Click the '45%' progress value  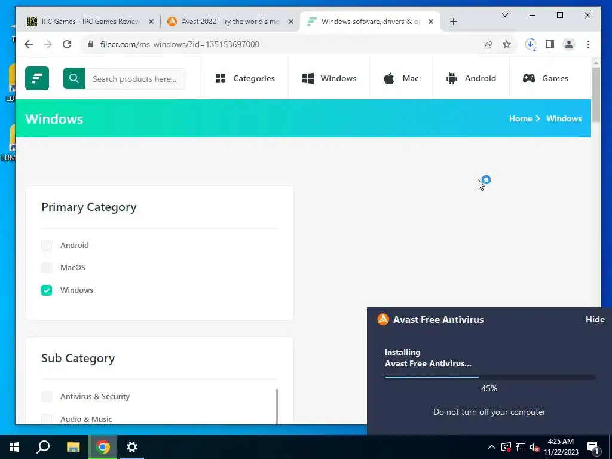click(x=489, y=388)
